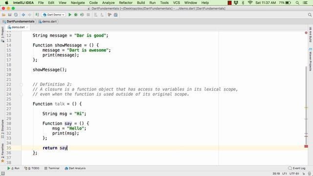
Task: Click the Spotlight search icon in the menu bar
Action: click(x=297, y=3)
